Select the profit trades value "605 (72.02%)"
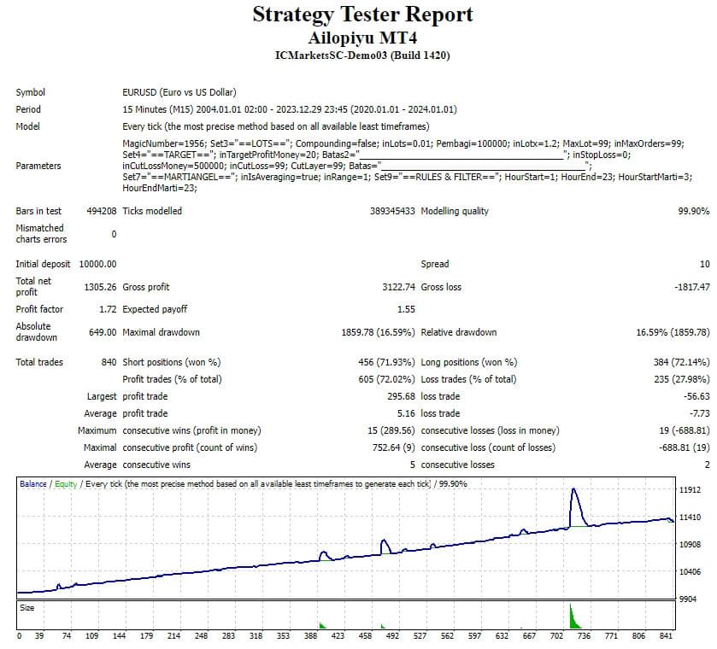 click(387, 379)
